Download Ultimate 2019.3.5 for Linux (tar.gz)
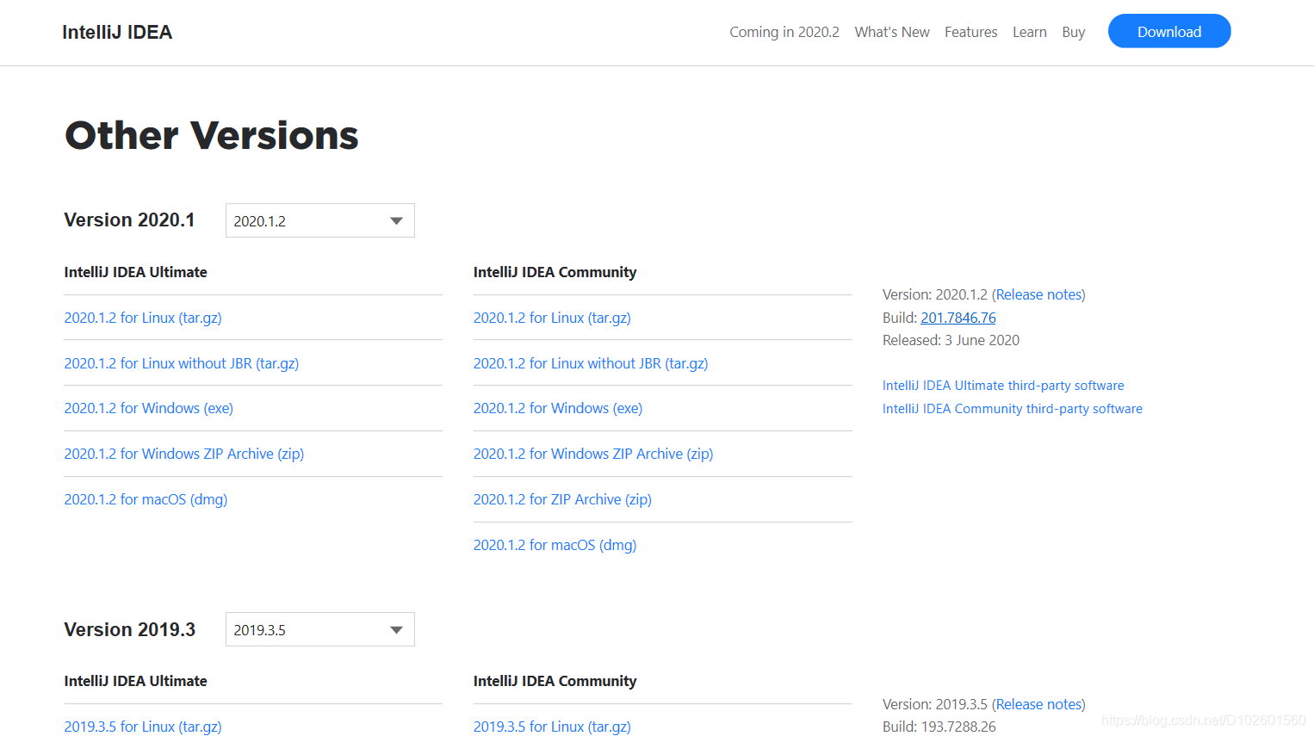This screenshot has height=736, width=1314. coord(143,727)
